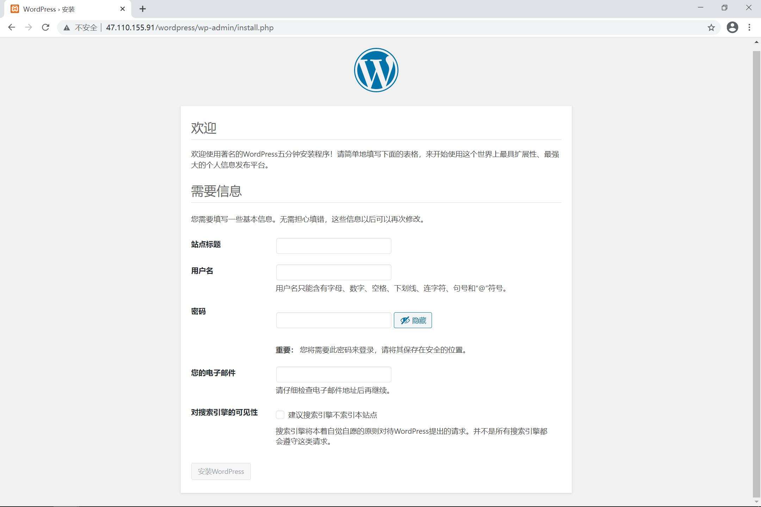This screenshot has height=507, width=761.
Task: Click the not-secure warning triangle icon
Action: 67,27
